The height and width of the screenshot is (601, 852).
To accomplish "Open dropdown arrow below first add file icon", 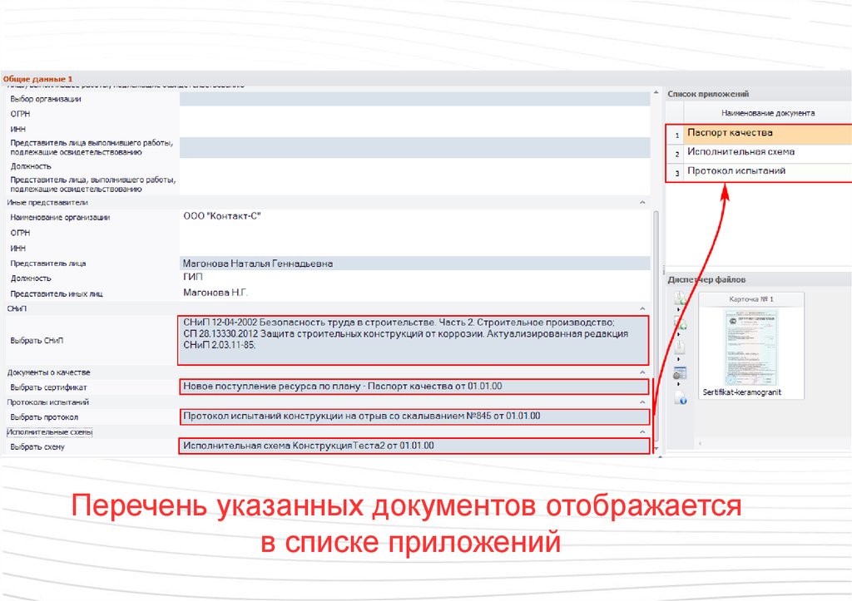I will click(679, 311).
